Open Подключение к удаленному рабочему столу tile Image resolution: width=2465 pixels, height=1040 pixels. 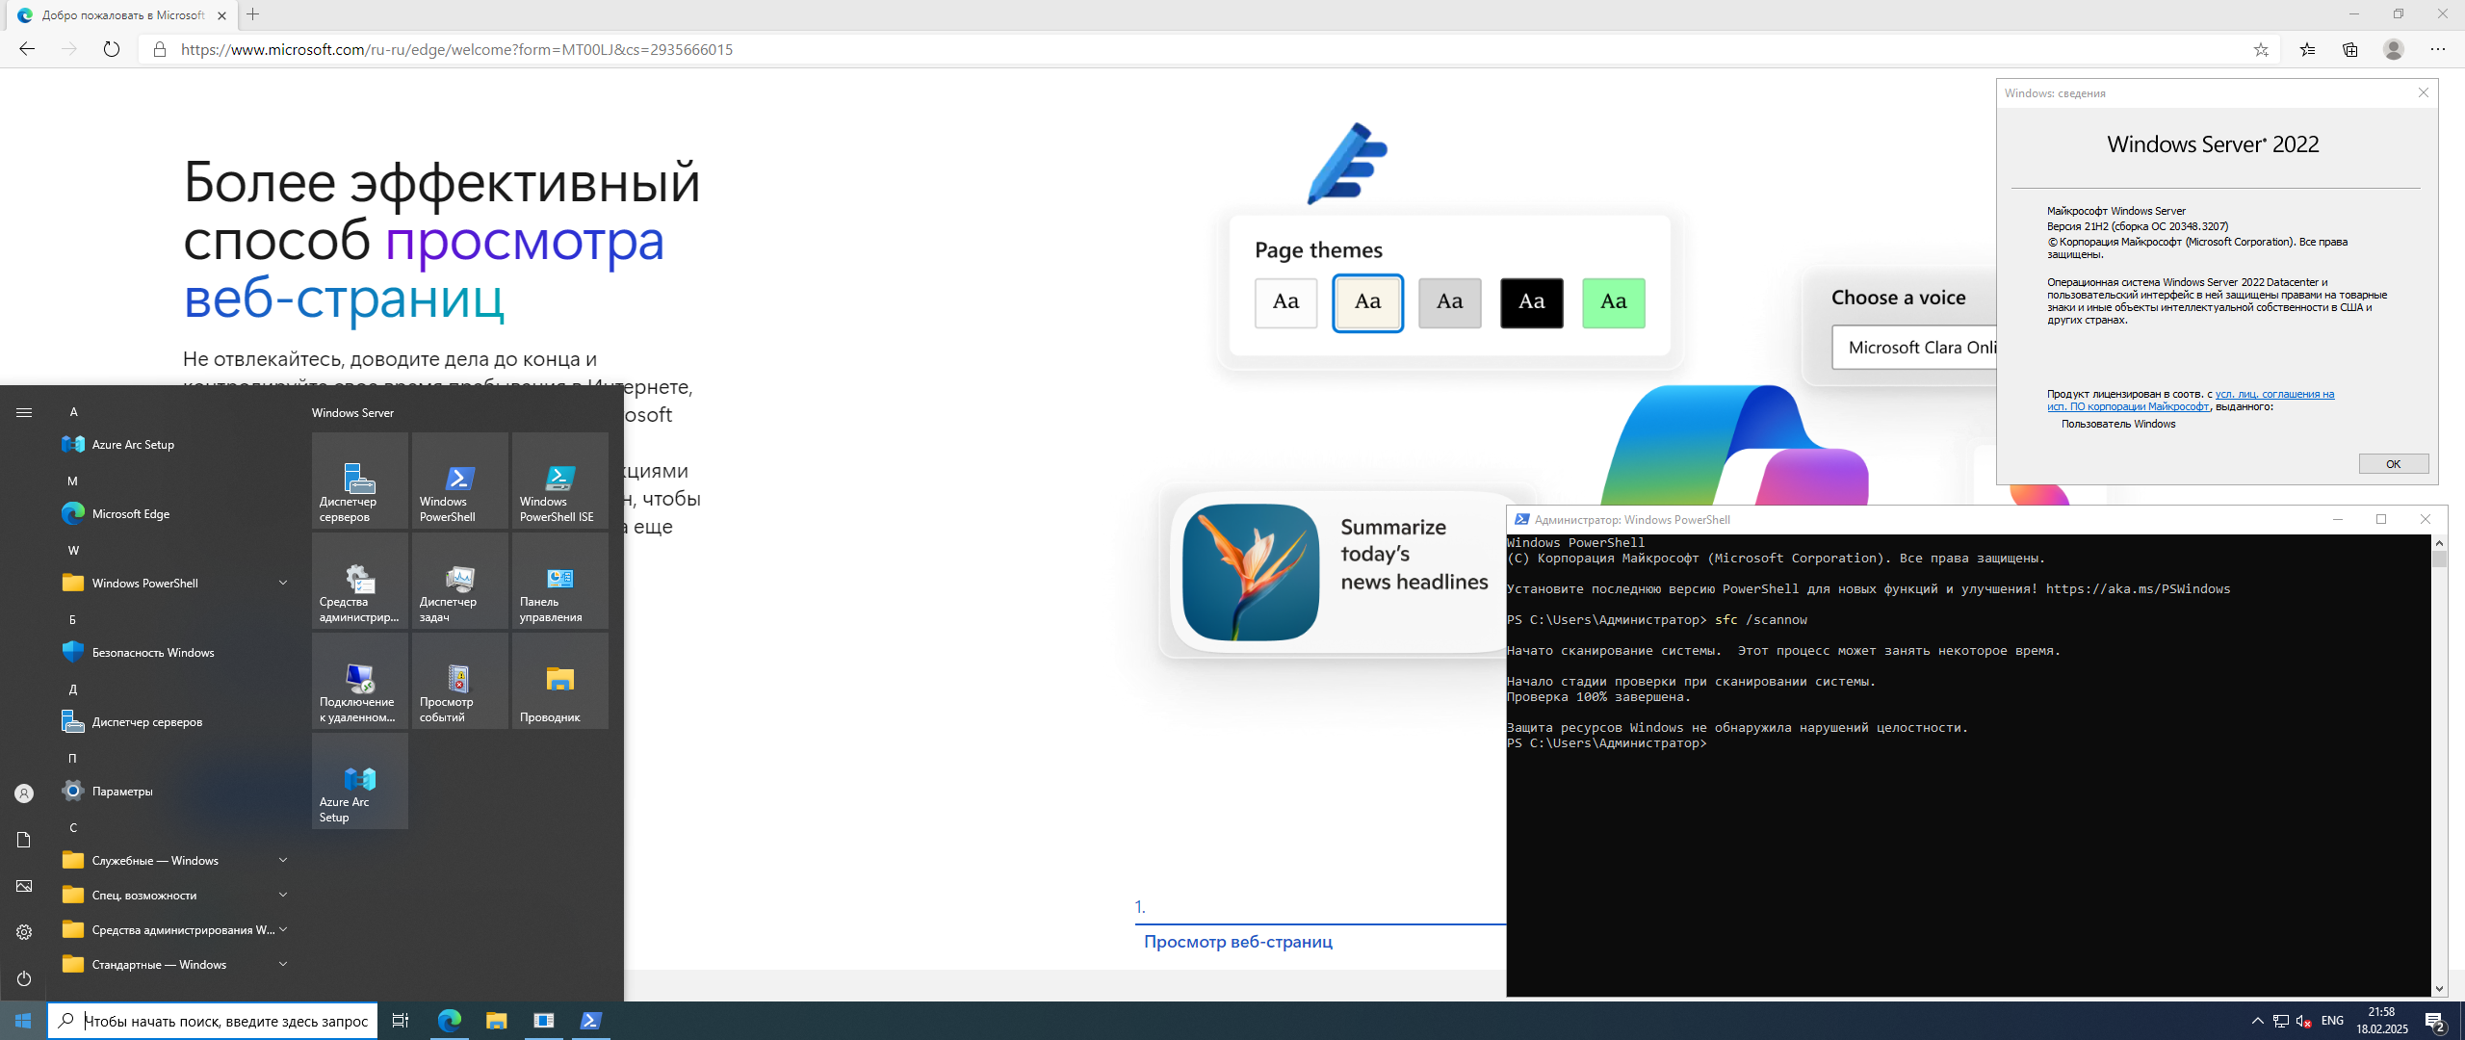(x=359, y=680)
